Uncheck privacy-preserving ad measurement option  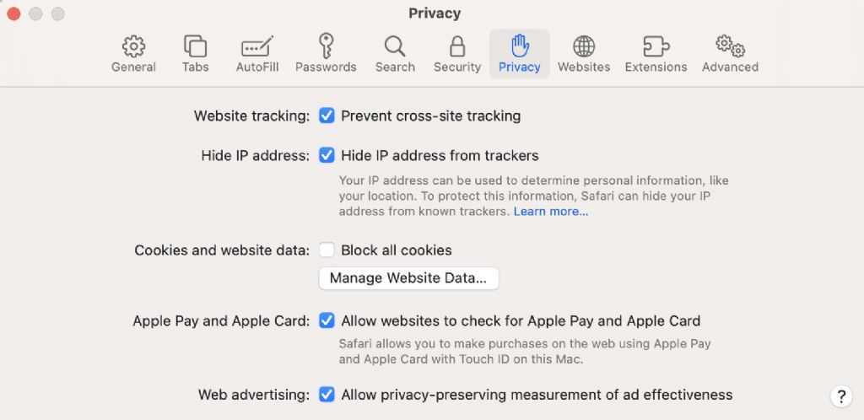[x=327, y=395]
